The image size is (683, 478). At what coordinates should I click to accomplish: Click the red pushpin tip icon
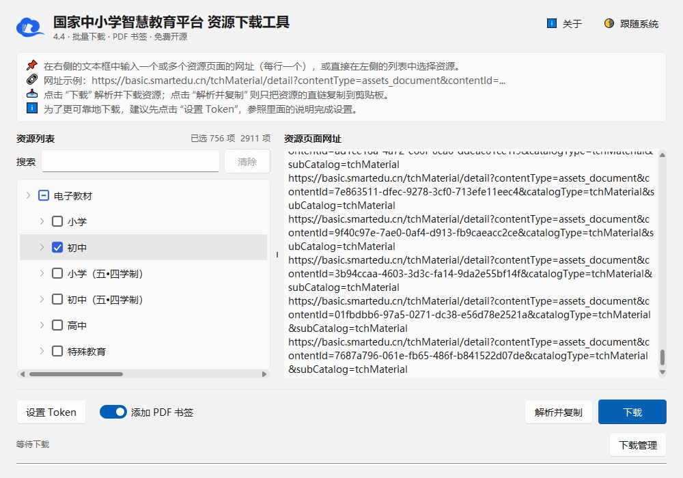[x=32, y=66]
